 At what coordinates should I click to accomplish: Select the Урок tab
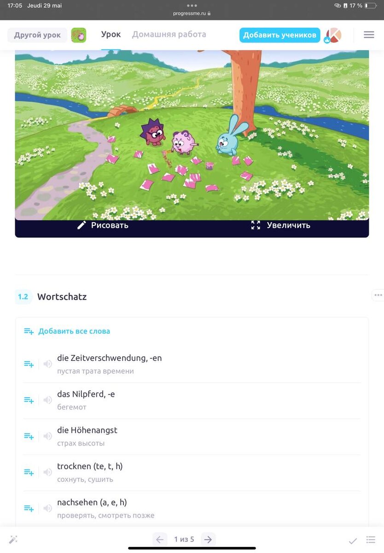pyautogui.click(x=111, y=35)
